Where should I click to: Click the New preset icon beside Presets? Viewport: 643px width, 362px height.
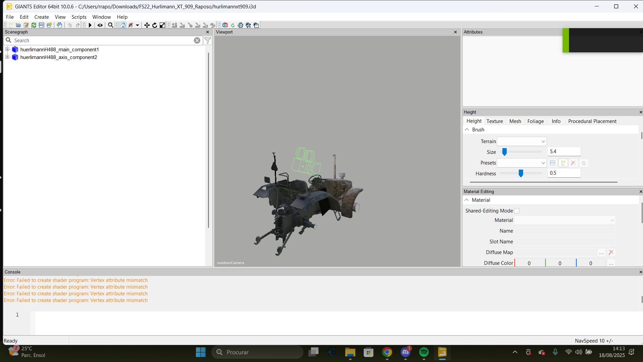pyautogui.click(x=563, y=163)
